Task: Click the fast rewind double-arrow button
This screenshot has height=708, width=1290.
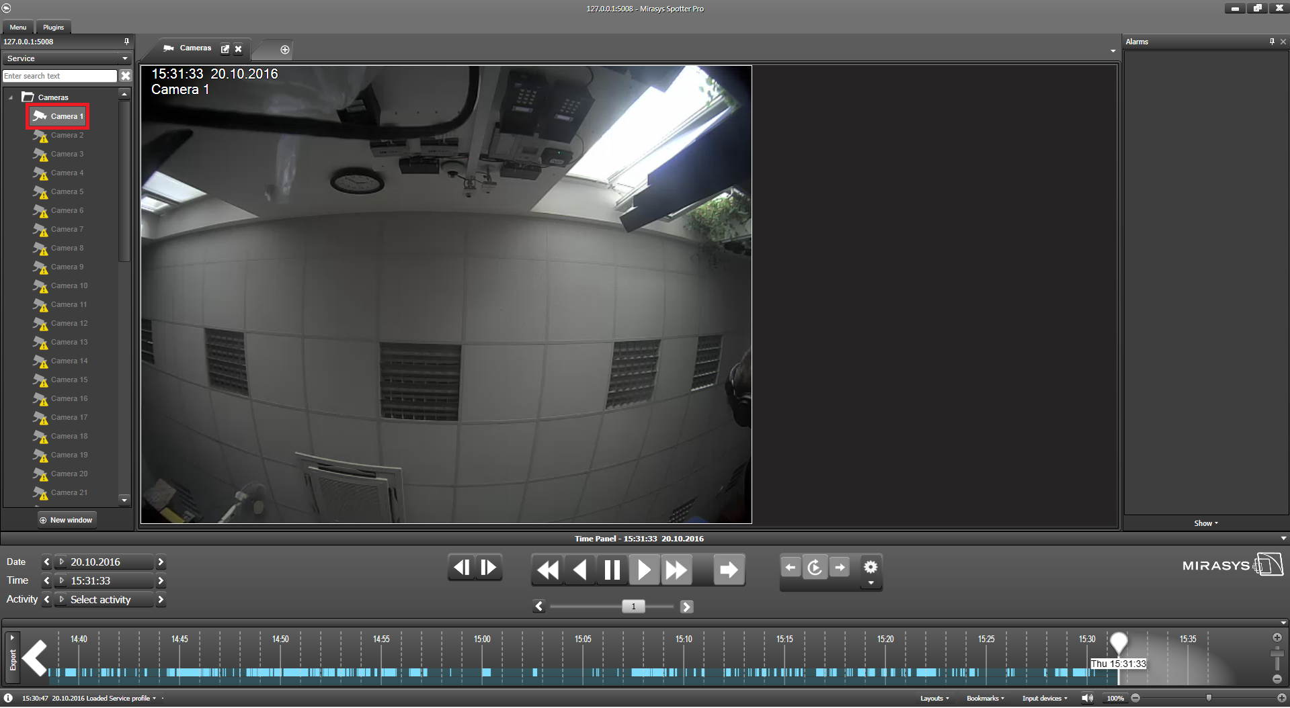Action: [x=548, y=570]
